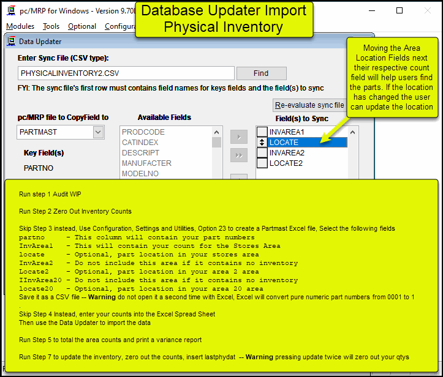Click the sync file name input field
This screenshot has width=443, height=377.
126,73
